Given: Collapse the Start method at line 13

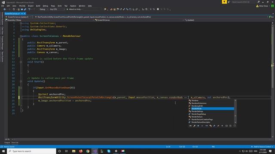Looking at the screenshot, I should (x=21, y=62).
